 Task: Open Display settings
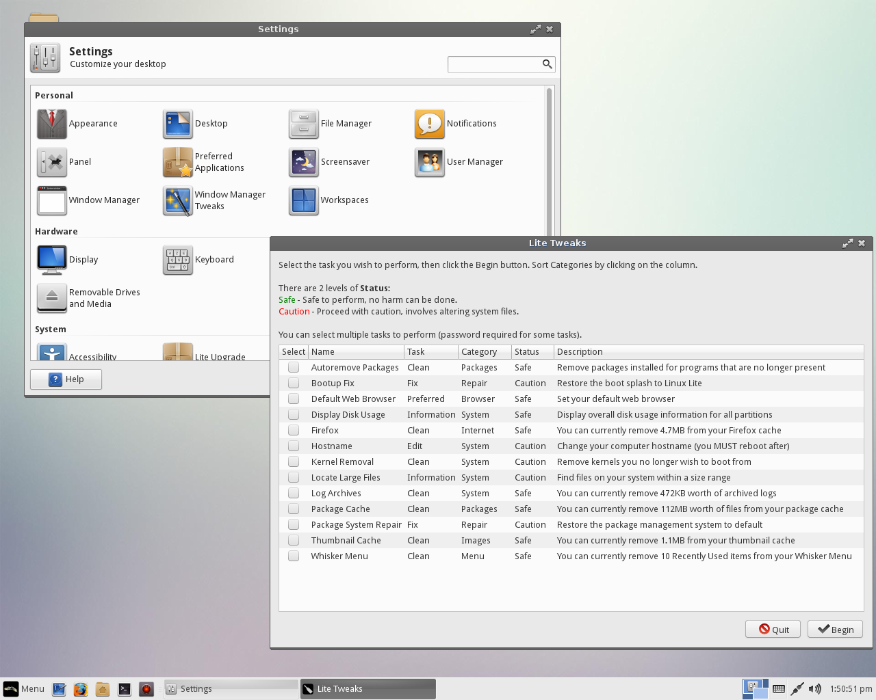tap(67, 260)
